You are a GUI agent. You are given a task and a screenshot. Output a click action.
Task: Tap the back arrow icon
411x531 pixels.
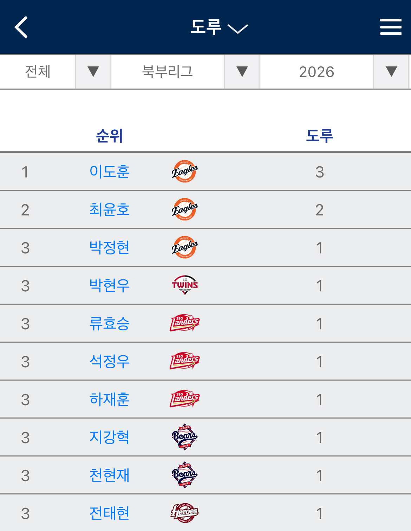point(21,27)
